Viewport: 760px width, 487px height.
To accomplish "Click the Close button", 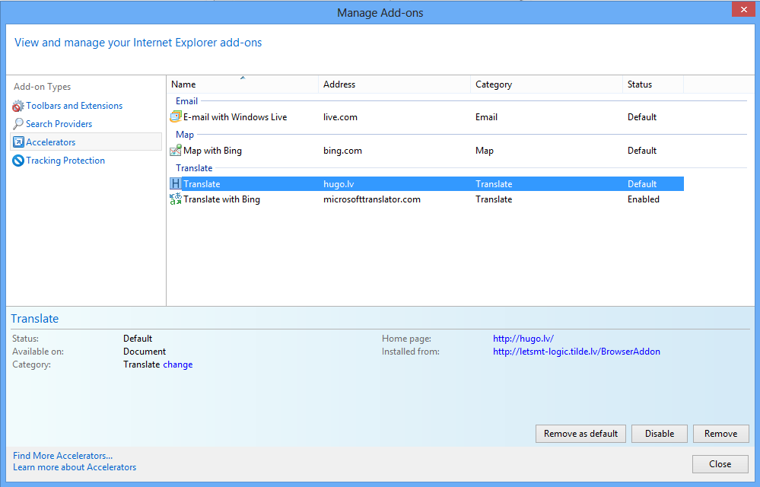I will coord(720,463).
